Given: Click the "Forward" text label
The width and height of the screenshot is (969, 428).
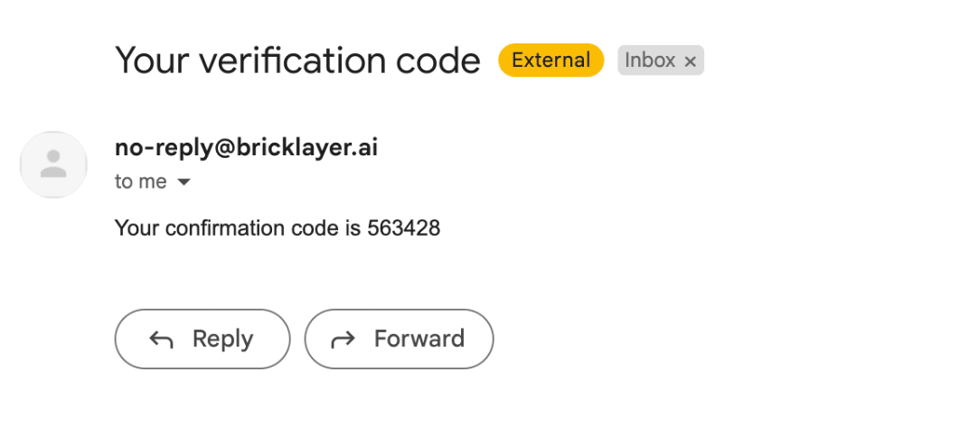Looking at the screenshot, I should point(419,340).
